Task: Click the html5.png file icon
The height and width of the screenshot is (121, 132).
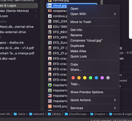Action: pyautogui.click(x=50, y=106)
